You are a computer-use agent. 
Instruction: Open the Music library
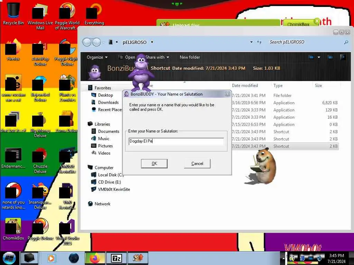pyautogui.click(x=103, y=139)
